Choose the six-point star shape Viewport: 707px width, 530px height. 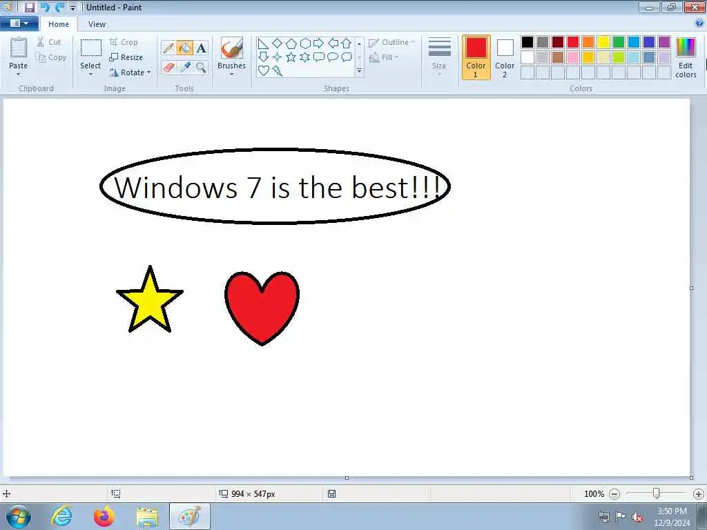pos(304,57)
